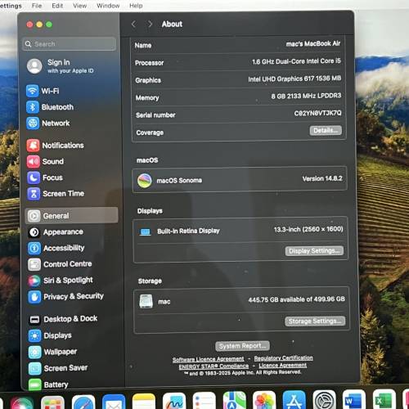The width and height of the screenshot is (409, 409).
Task: Open System Settings gear in the Dock
Action: [324, 400]
